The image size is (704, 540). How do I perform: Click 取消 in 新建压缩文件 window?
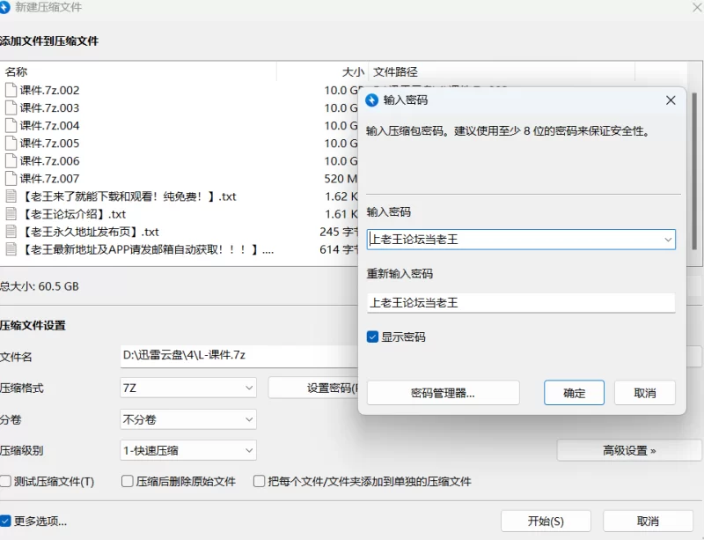pos(648,522)
